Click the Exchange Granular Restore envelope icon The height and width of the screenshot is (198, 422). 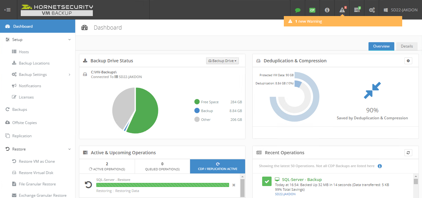pos(14,195)
